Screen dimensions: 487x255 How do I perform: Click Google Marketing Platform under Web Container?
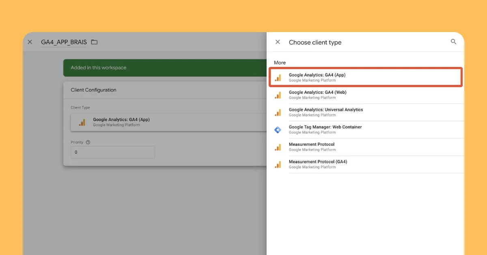(x=312, y=132)
